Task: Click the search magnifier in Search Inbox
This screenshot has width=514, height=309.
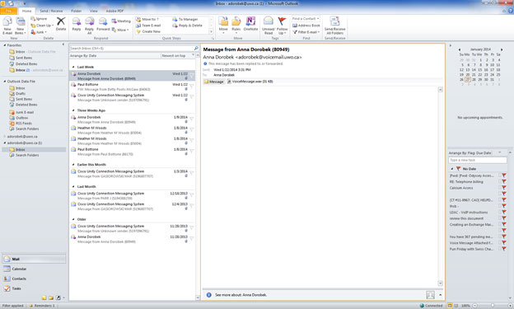Action: point(196,49)
